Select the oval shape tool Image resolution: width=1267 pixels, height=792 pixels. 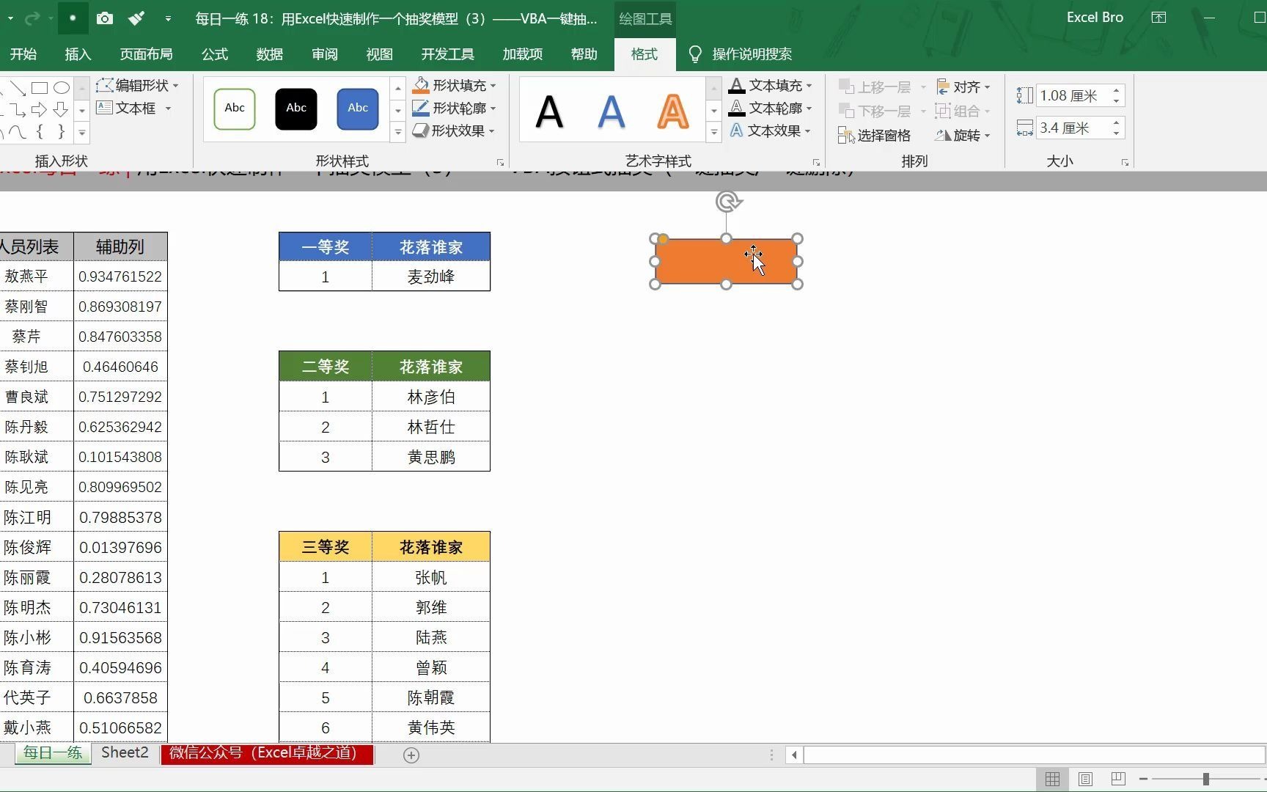(x=61, y=87)
